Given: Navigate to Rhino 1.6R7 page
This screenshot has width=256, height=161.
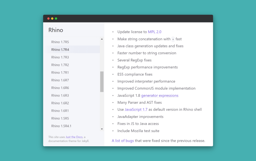Looking at the screenshot, I should pos(60,80).
